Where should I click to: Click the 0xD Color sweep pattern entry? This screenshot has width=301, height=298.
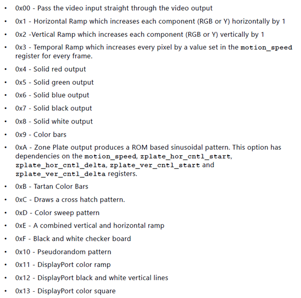[x=57, y=213]
